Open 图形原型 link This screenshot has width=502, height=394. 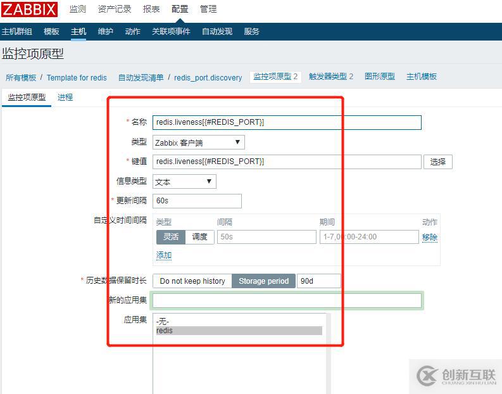(380, 77)
